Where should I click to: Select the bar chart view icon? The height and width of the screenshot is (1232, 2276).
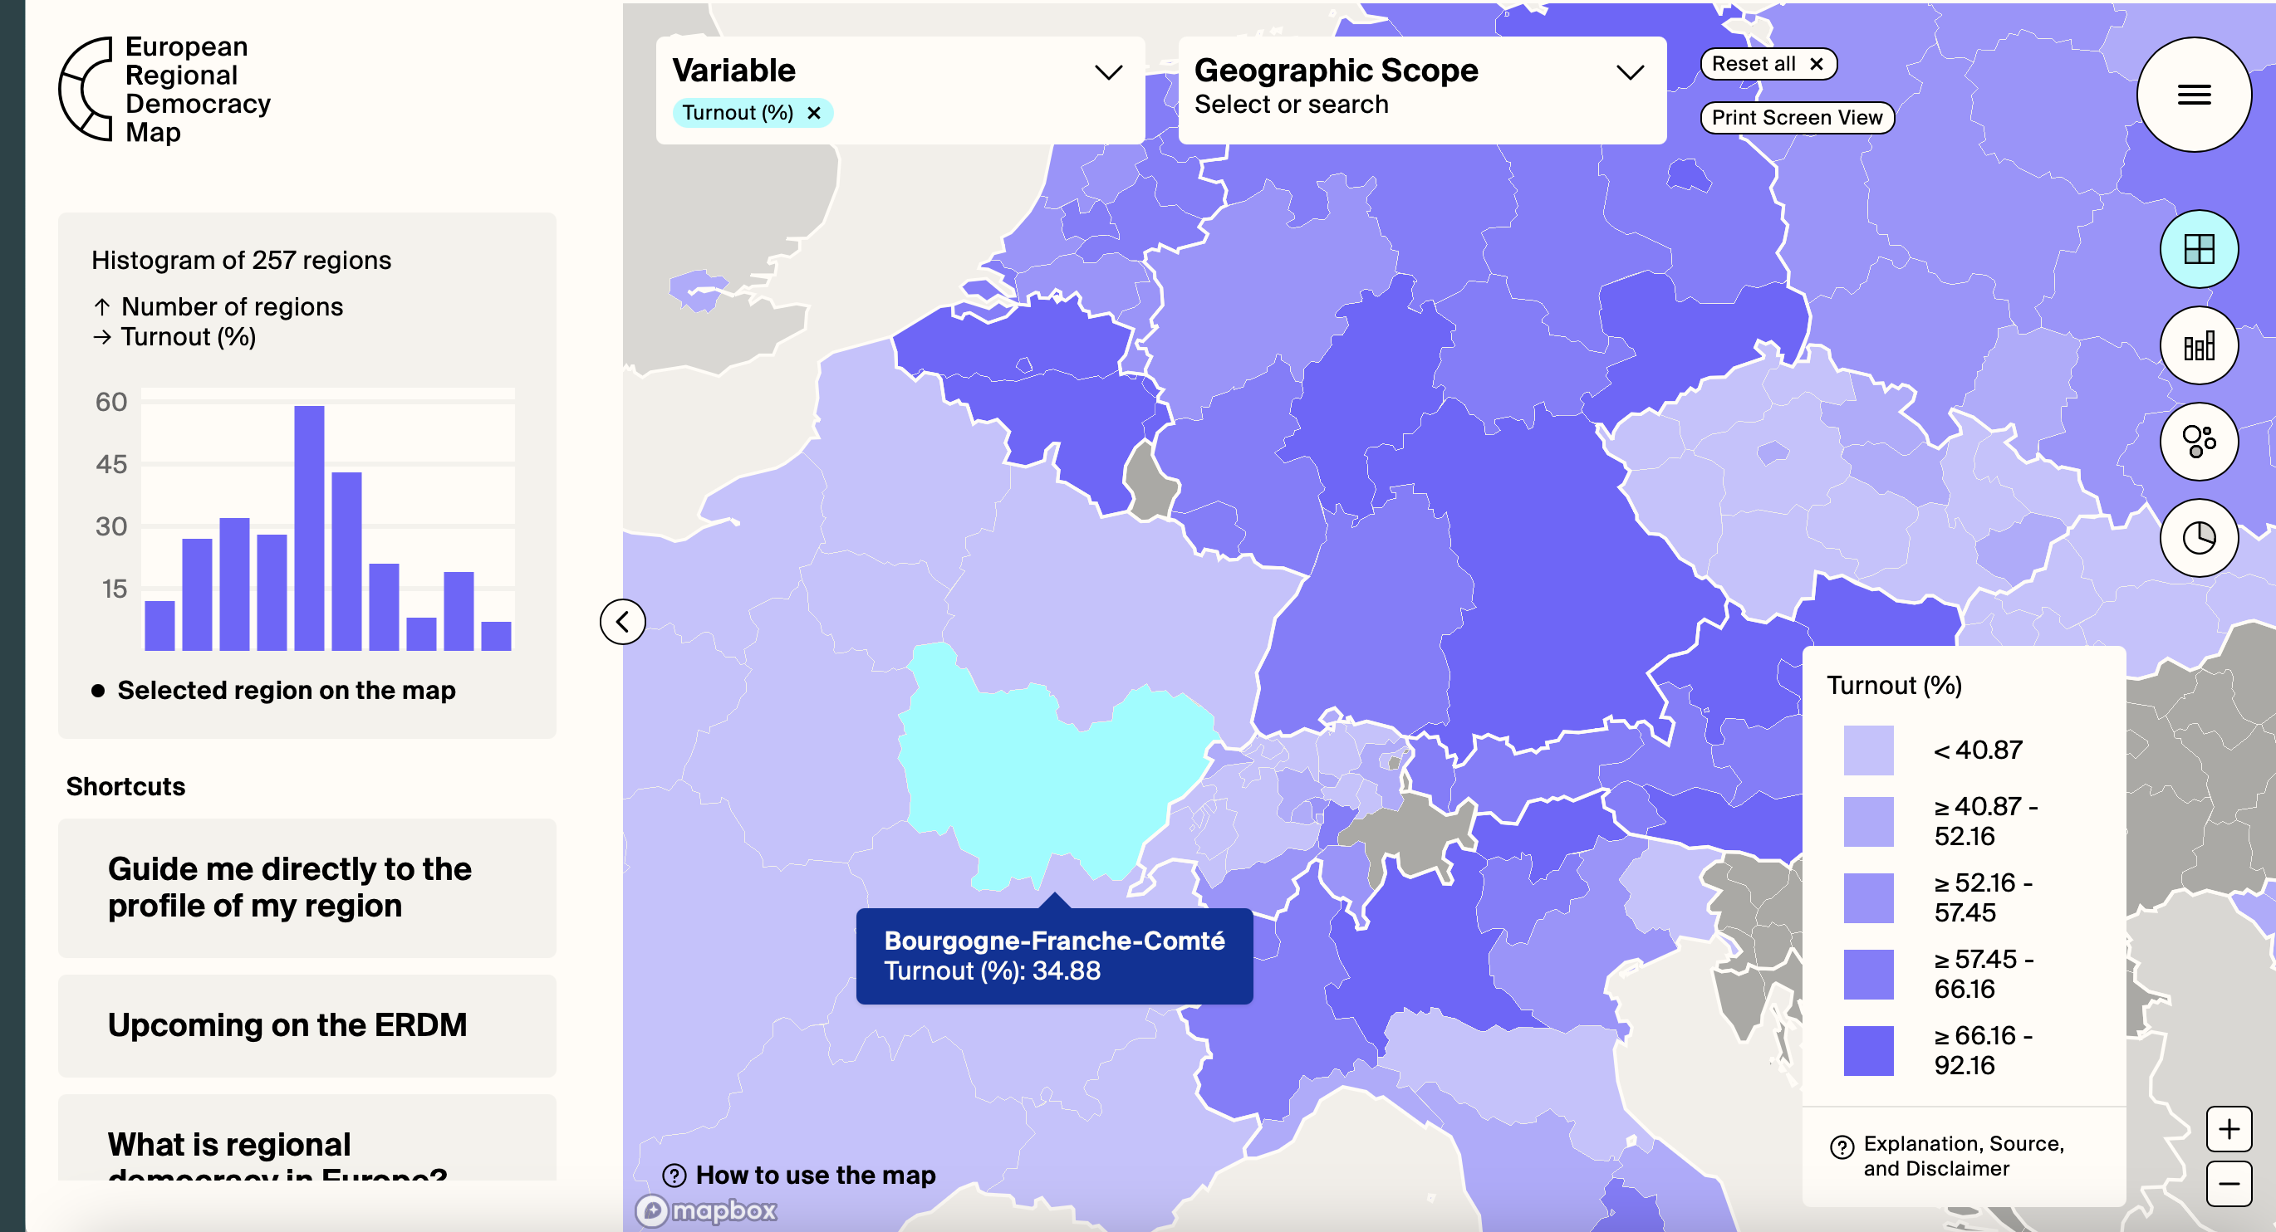pyautogui.click(x=2199, y=345)
